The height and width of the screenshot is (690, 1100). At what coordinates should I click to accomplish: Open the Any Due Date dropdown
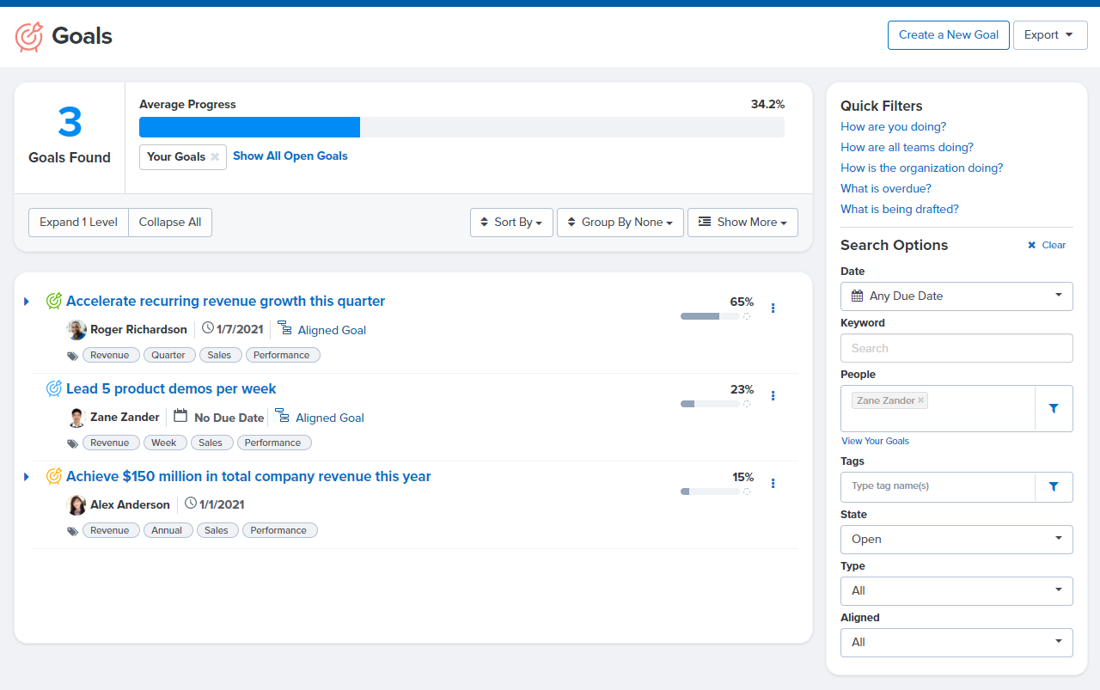[x=956, y=296]
